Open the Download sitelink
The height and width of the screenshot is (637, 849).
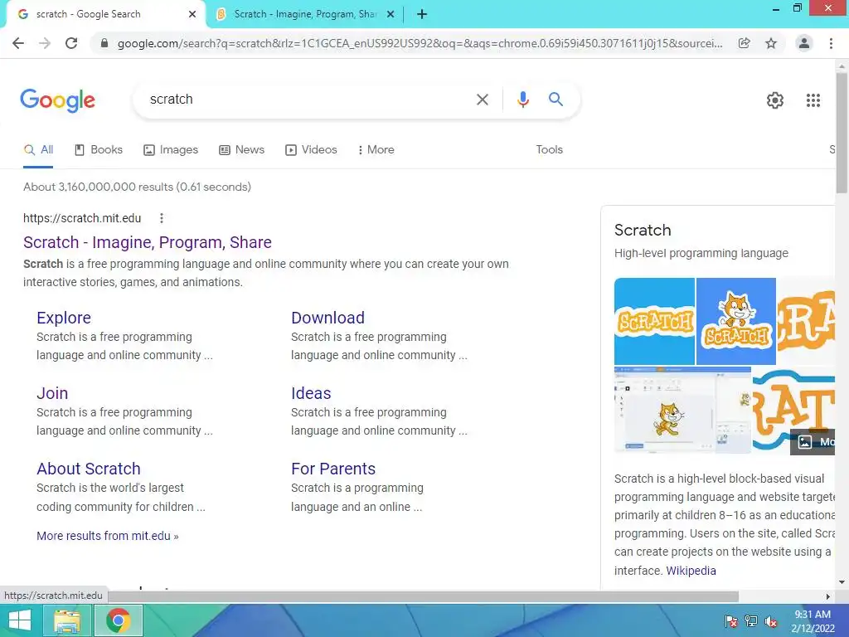click(x=327, y=318)
